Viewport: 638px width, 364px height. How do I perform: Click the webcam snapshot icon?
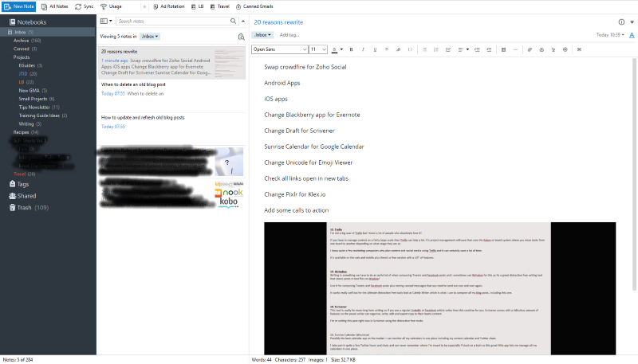pyautogui.click(x=553, y=49)
